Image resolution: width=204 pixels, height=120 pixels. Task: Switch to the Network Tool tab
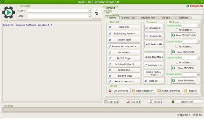click(148, 18)
